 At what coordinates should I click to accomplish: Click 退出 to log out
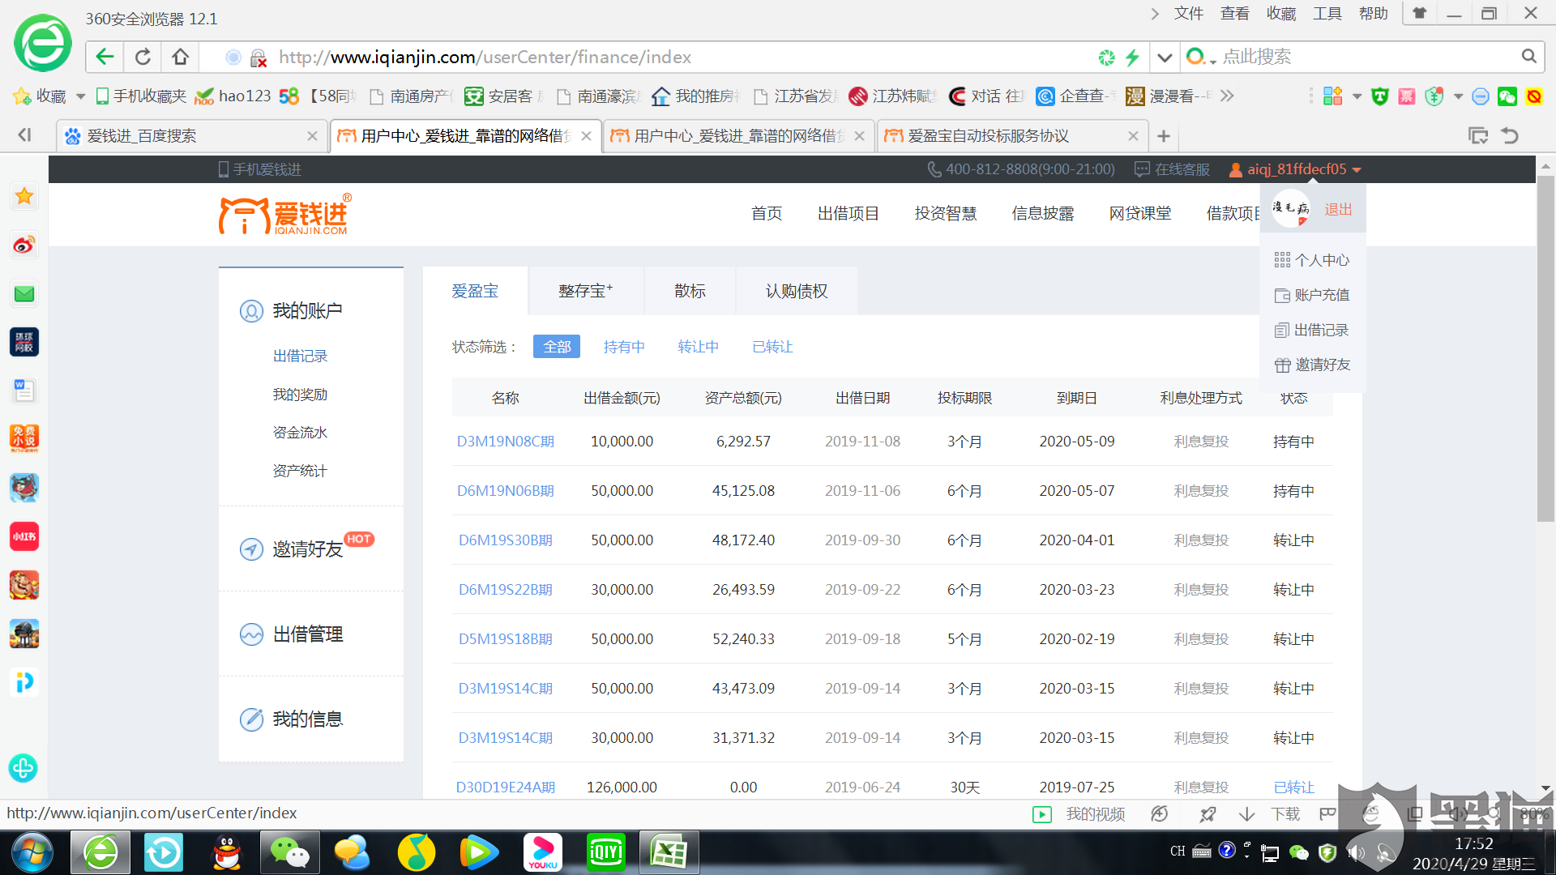pos(1338,210)
